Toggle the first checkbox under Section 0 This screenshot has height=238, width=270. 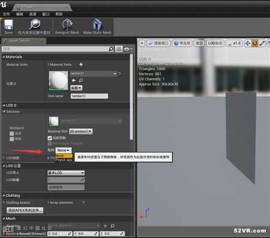[12, 134]
